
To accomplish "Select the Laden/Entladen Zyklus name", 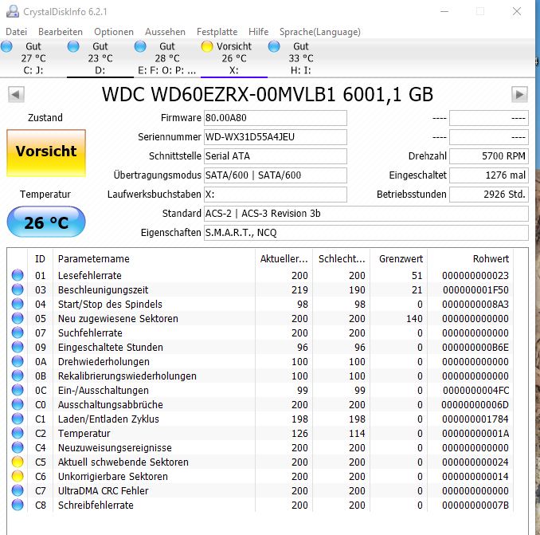I will click(108, 419).
